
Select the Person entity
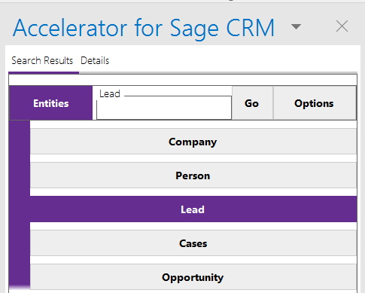click(x=193, y=175)
